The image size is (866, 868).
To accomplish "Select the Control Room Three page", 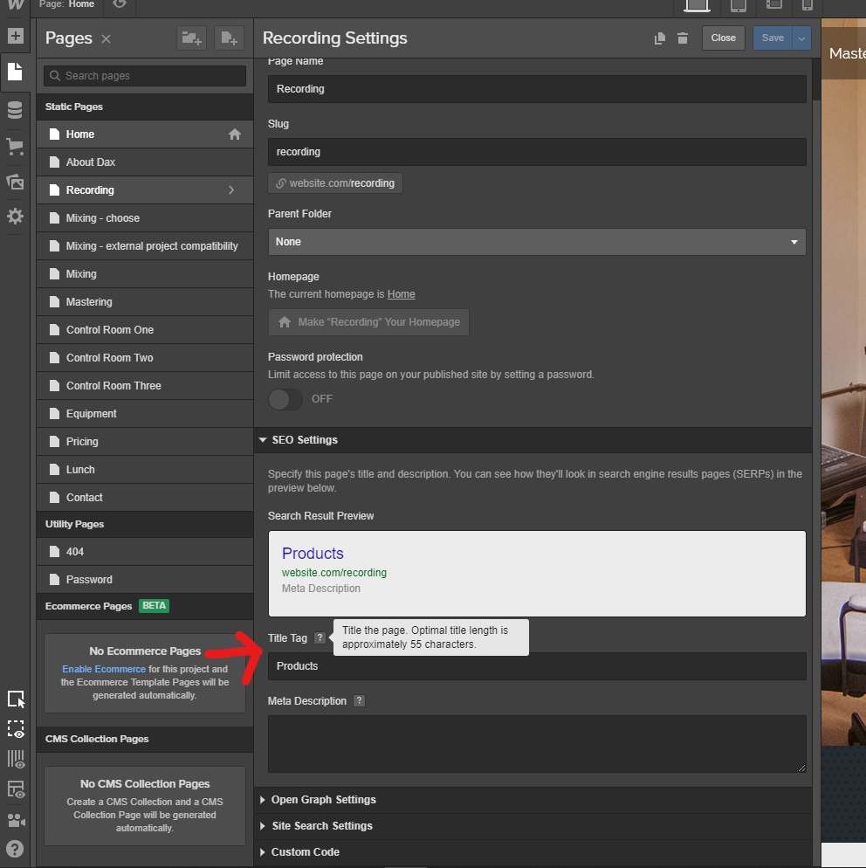I will (x=145, y=386).
